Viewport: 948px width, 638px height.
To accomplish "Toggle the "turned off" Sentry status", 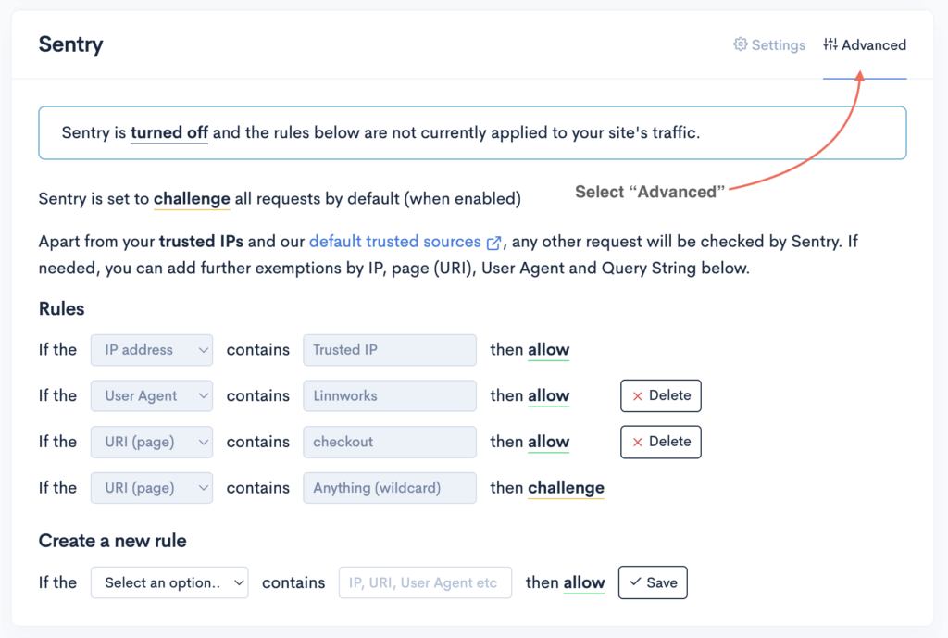I will point(169,132).
